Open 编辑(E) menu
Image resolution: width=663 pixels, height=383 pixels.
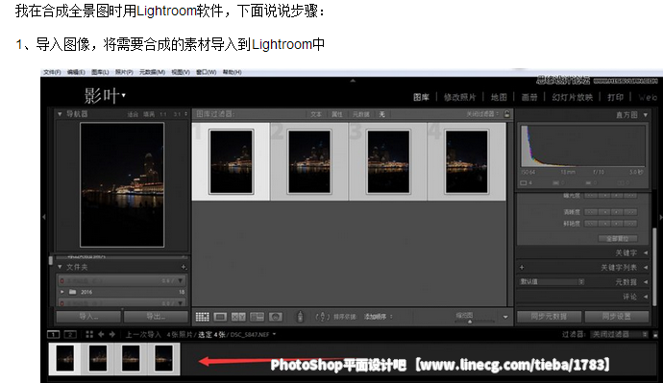click(x=76, y=72)
